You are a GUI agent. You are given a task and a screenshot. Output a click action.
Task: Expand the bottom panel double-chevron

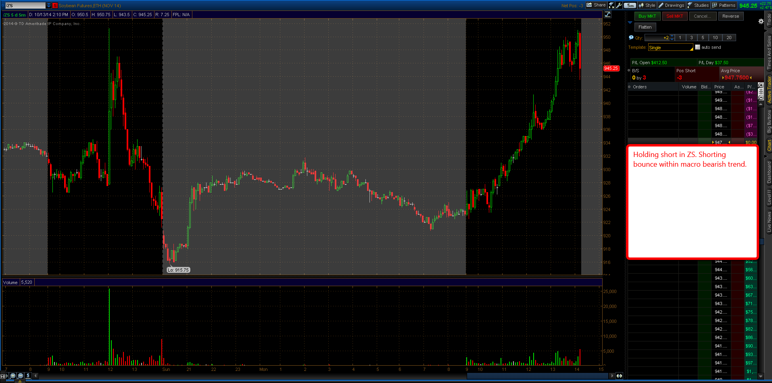pyautogui.click(x=20, y=381)
